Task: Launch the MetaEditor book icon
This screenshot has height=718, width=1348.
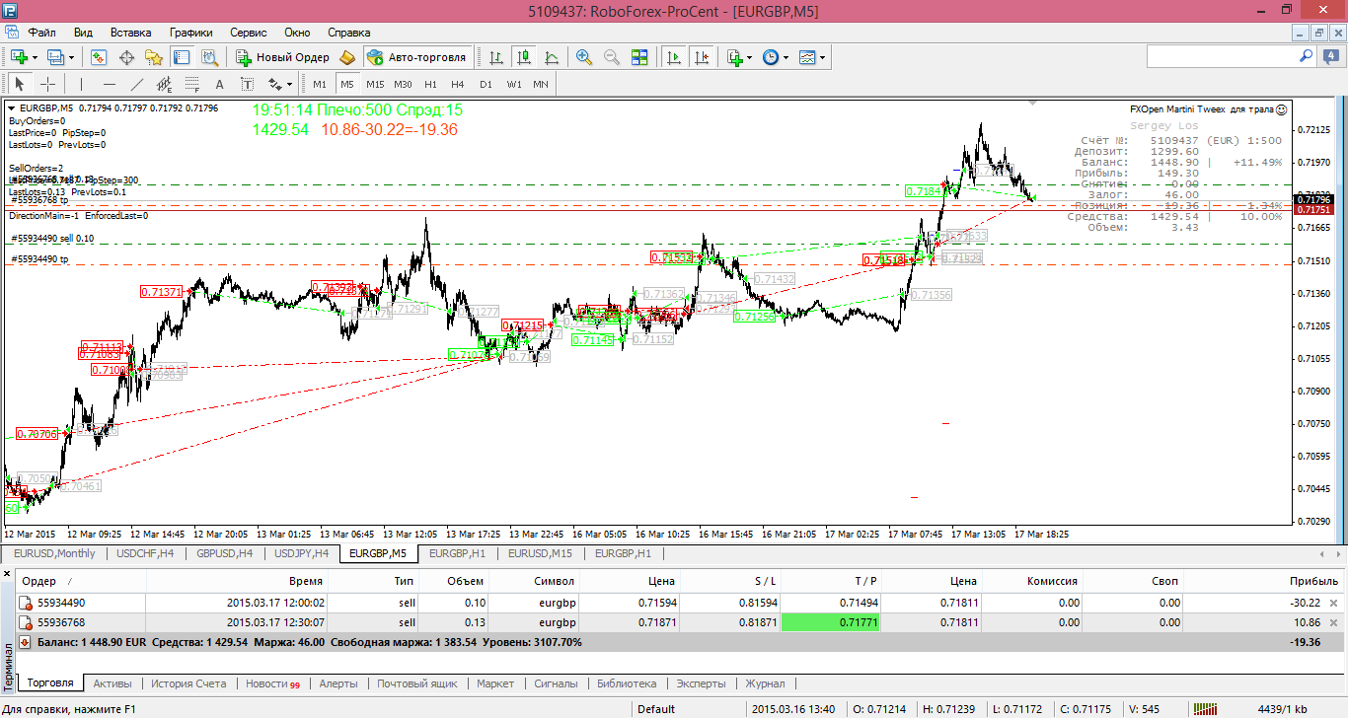Action: point(347,57)
